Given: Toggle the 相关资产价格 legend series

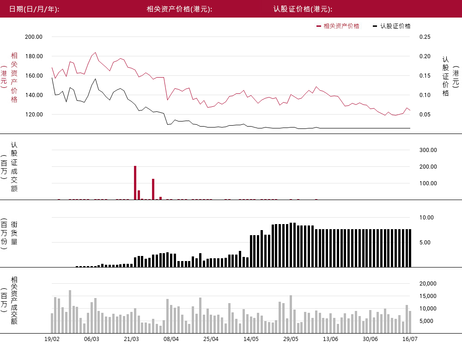Looking at the screenshot, I should point(338,26).
